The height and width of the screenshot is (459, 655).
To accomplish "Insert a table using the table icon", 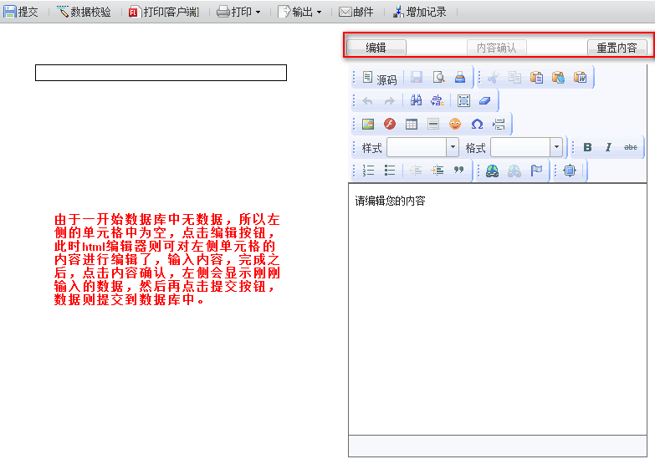I will 412,124.
